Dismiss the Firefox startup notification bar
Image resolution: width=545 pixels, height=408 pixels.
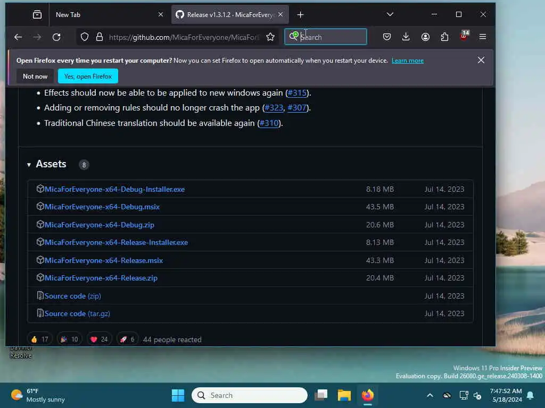pos(481,60)
